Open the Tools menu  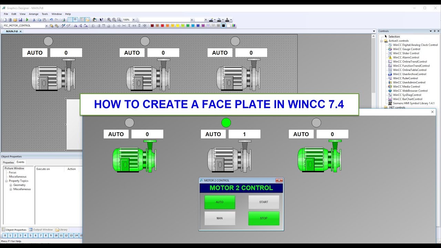pyautogui.click(x=45, y=14)
